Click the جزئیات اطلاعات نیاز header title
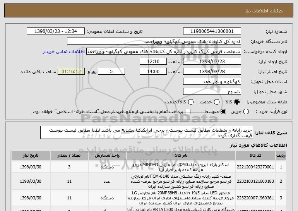Viewport: 298px width, 211px height. [x=264, y=11]
